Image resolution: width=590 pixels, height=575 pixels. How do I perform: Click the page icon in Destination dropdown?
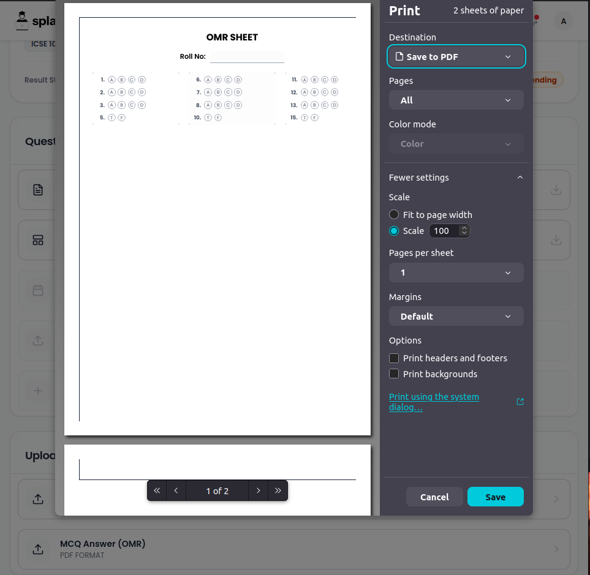pos(399,56)
